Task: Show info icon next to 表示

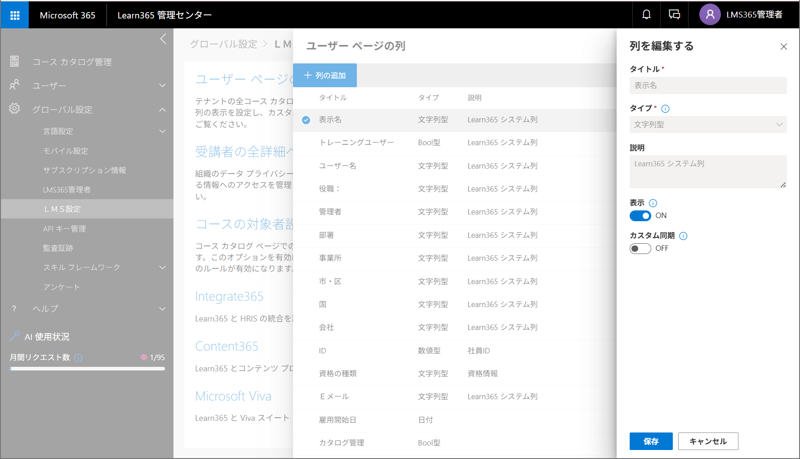Action: (x=653, y=203)
